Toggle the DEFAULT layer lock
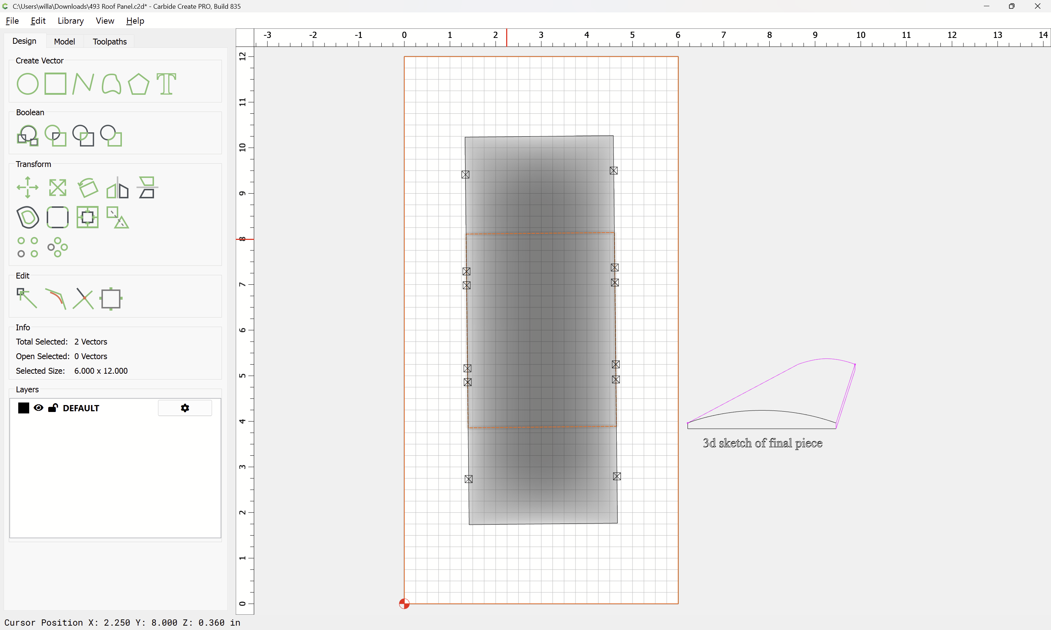The width and height of the screenshot is (1051, 630). 53,408
